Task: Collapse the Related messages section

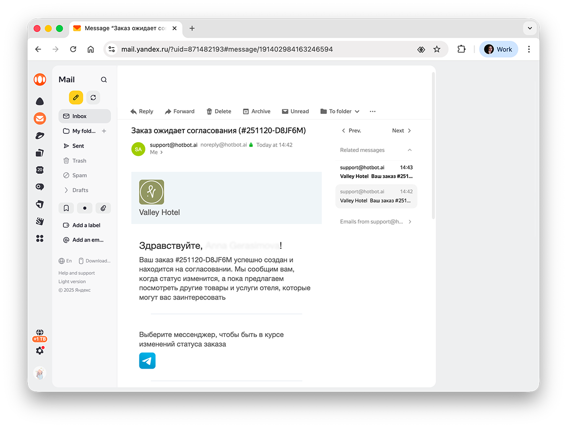Action: tap(410, 150)
